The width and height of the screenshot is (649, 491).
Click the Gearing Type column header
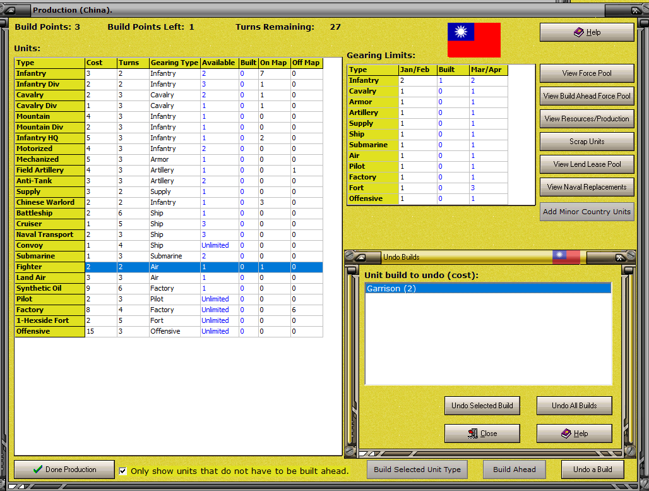point(175,63)
